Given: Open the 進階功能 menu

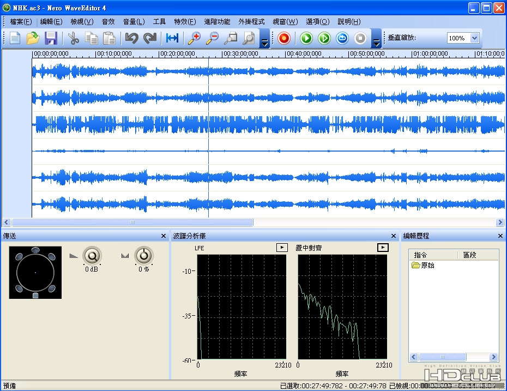Looking at the screenshot, I should point(217,22).
